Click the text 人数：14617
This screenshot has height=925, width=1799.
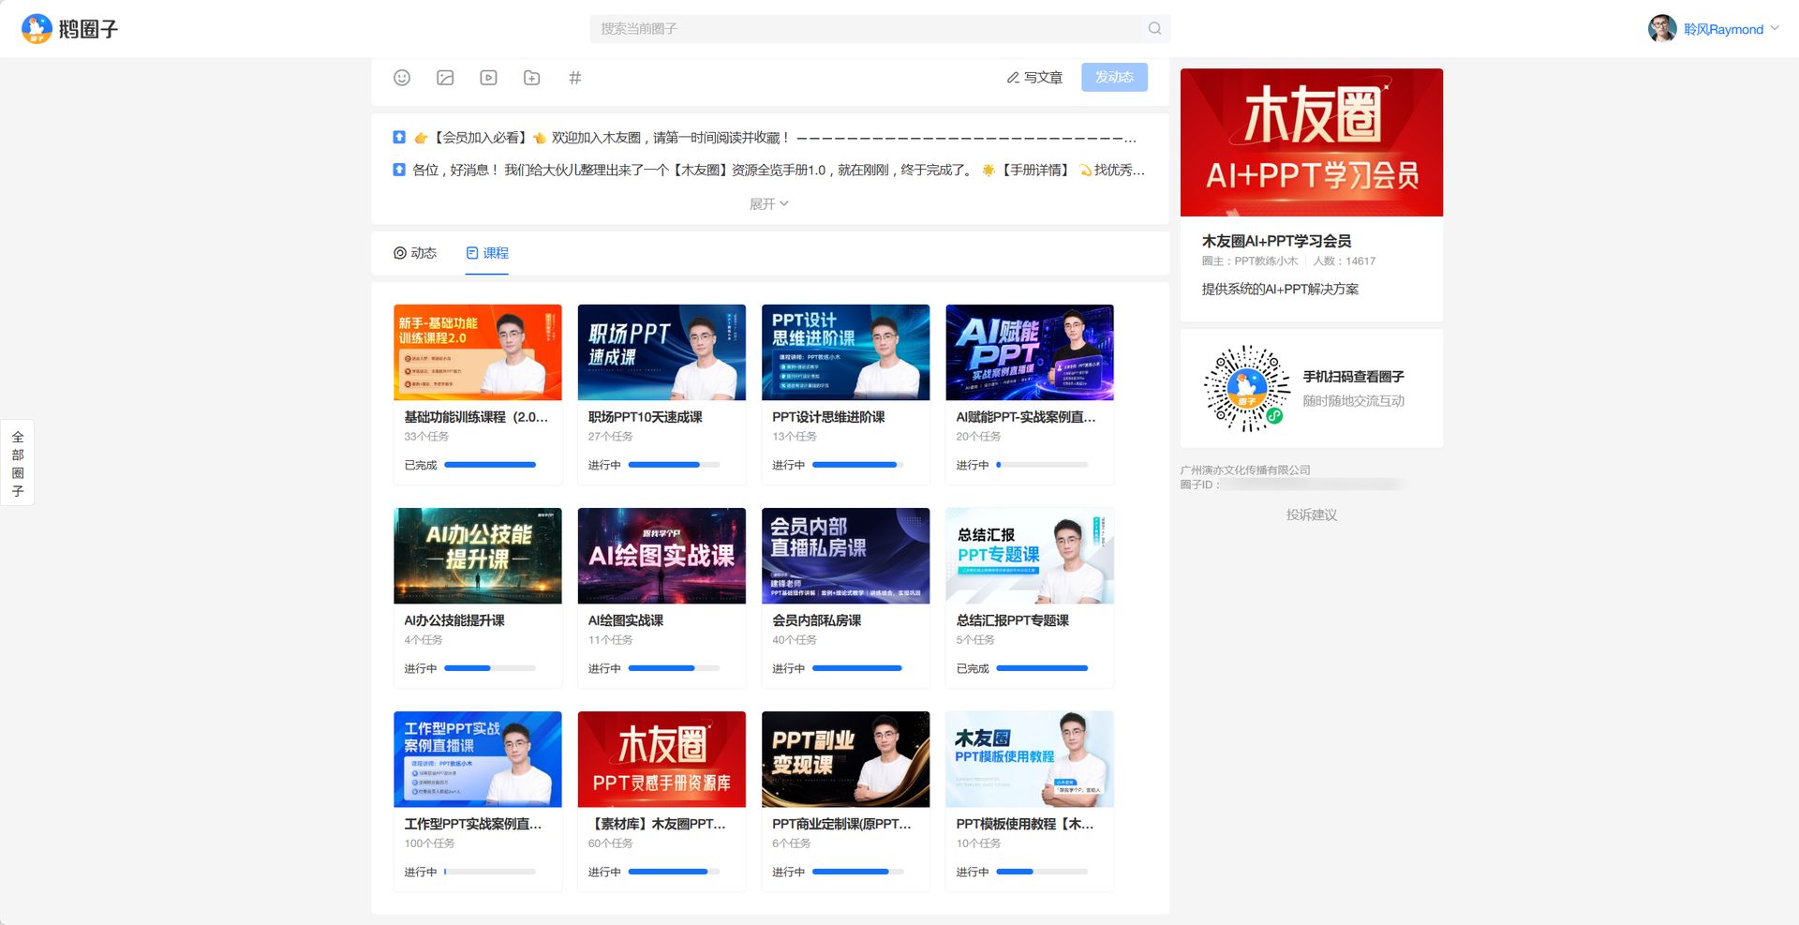coord(1345,261)
